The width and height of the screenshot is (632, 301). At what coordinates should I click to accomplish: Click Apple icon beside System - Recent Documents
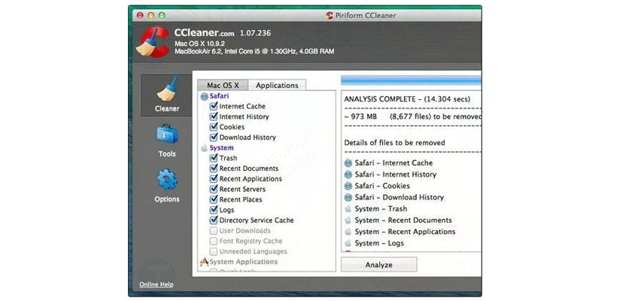pos(348,220)
